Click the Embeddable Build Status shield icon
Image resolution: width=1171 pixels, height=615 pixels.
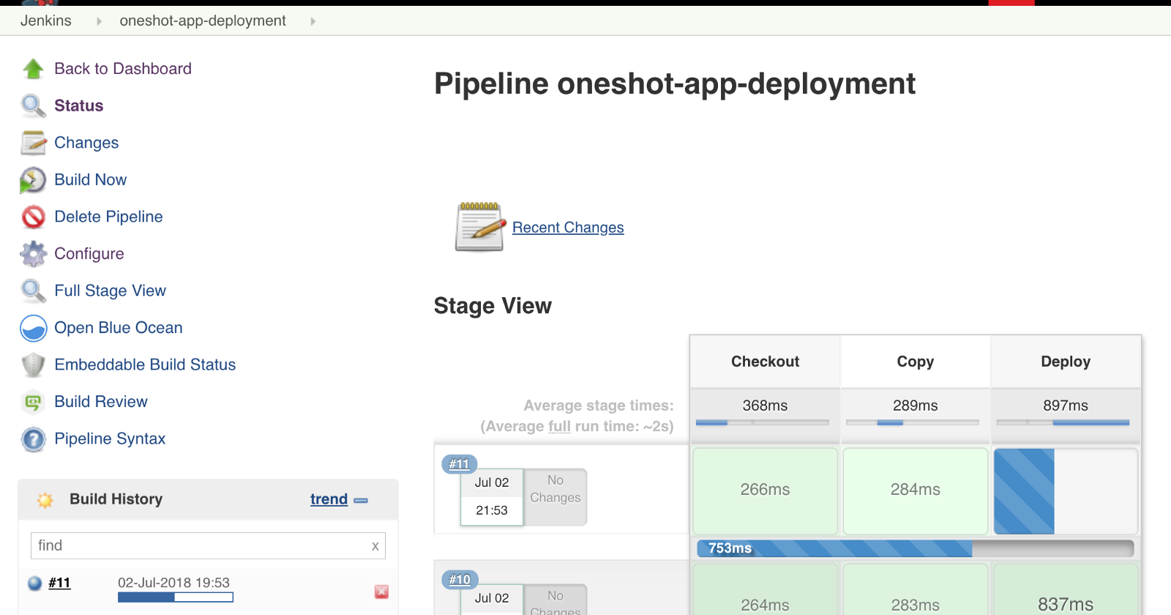tap(33, 365)
